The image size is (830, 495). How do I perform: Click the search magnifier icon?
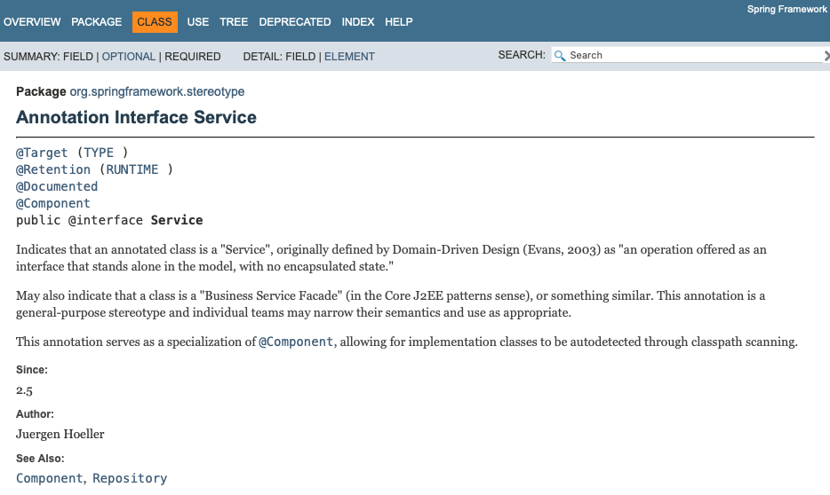coord(560,56)
